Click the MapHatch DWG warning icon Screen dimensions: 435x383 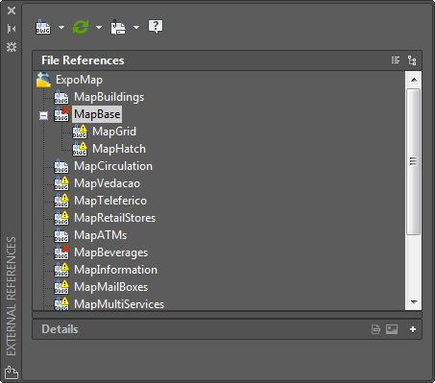[x=80, y=149]
